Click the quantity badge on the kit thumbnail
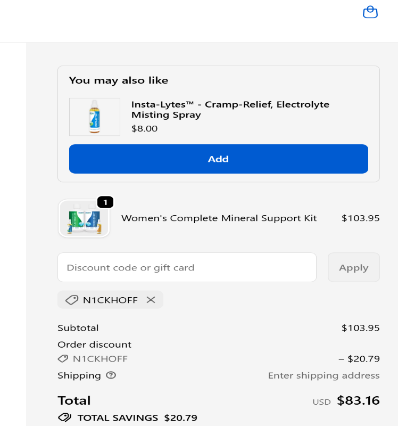The image size is (398, 426). (x=105, y=202)
